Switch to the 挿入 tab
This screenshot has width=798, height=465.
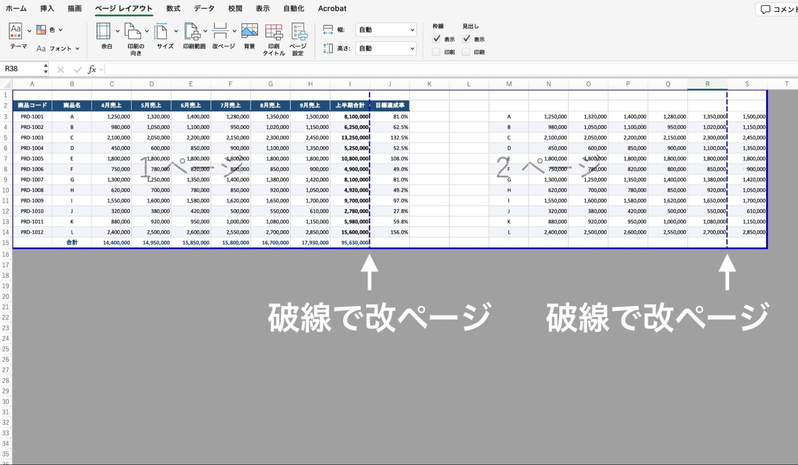[x=47, y=8]
